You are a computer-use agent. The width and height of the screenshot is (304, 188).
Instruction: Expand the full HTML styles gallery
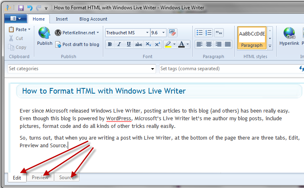point(270,46)
